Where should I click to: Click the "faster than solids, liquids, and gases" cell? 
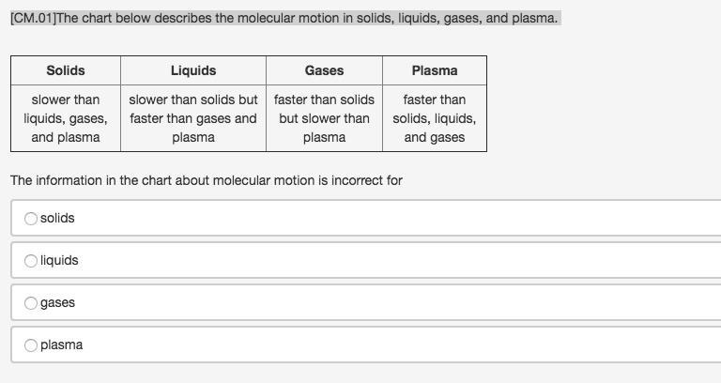point(435,118)
